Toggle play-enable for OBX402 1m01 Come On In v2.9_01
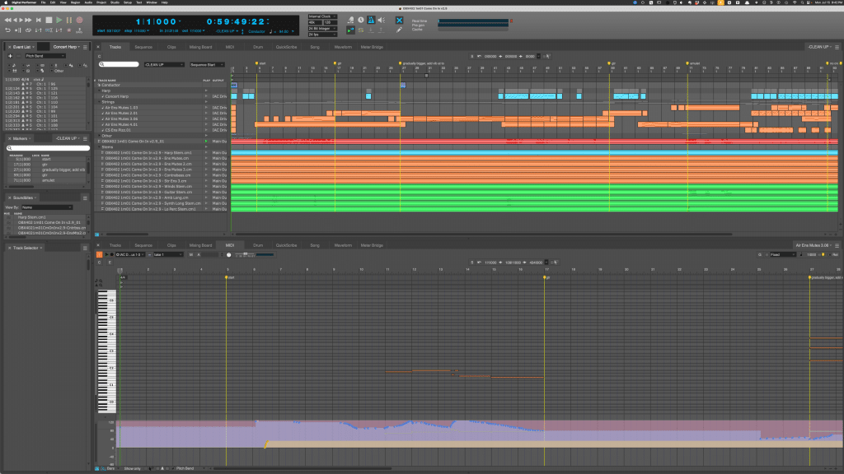 [x=207, y=142]
